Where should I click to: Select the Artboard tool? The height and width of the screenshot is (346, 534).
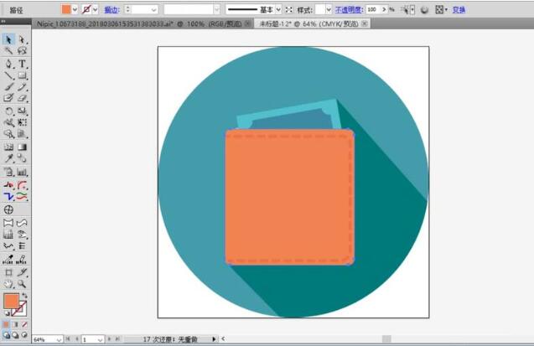pyautogui.click(x=8, y=272)
